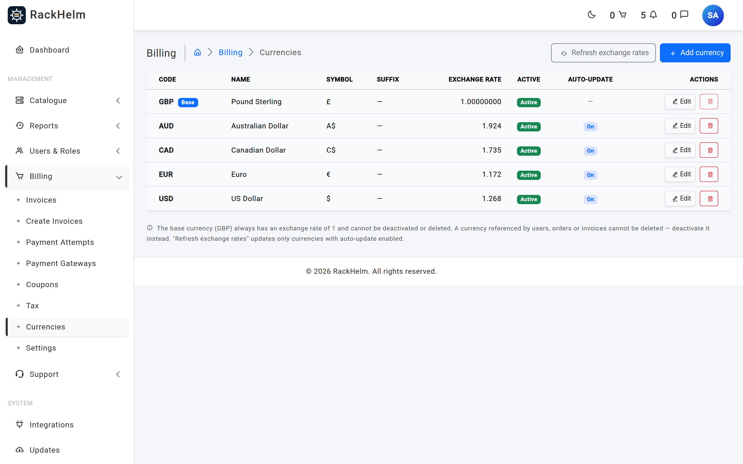Expand the Users & Roles menu
743x464 pixels.
[x=67, y=151]
